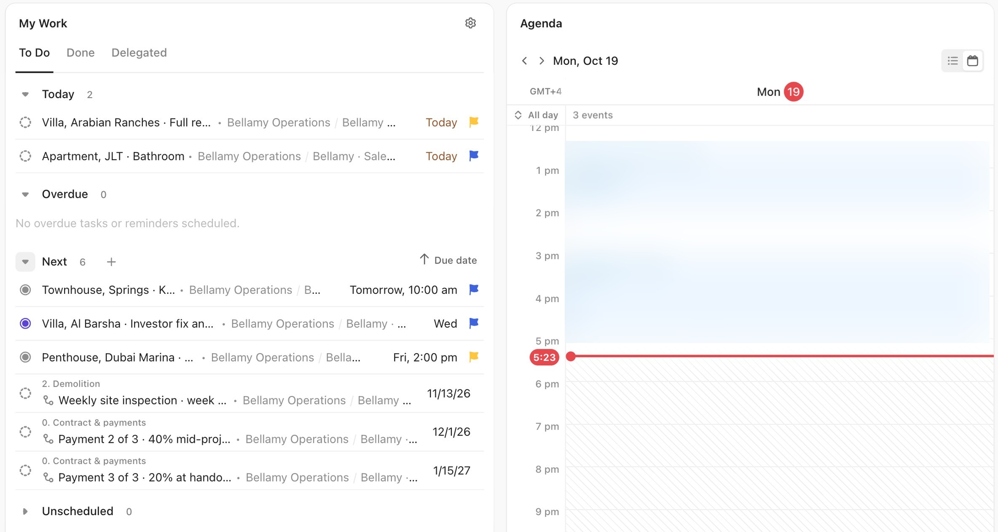Image resolution: width=998 pixels, height=532 pixels.
Task: Toggle status circle of Villa, Arabian Ranches task
Action: point(25,122)
